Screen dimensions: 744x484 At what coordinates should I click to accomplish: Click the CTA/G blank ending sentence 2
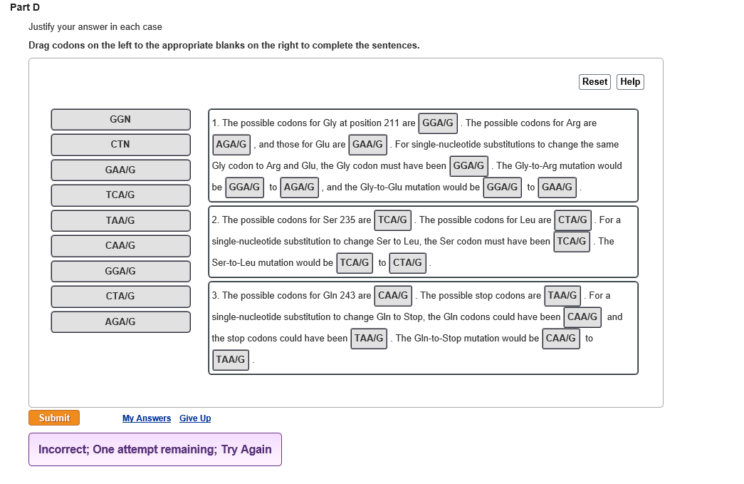[x=407, y=262]
